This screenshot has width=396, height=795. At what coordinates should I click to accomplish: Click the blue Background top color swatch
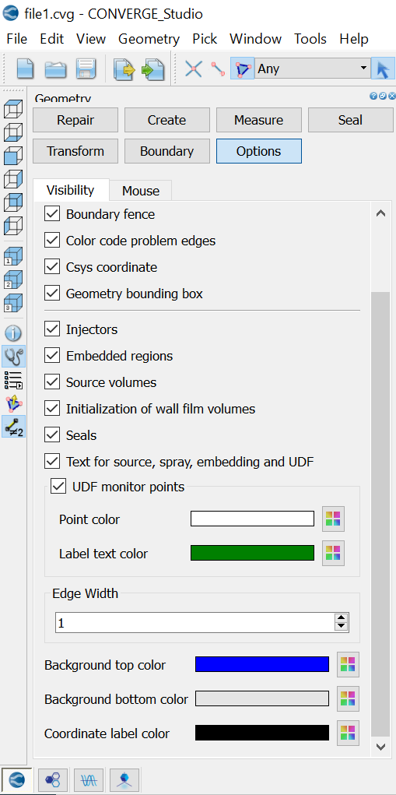coord(262,664)
